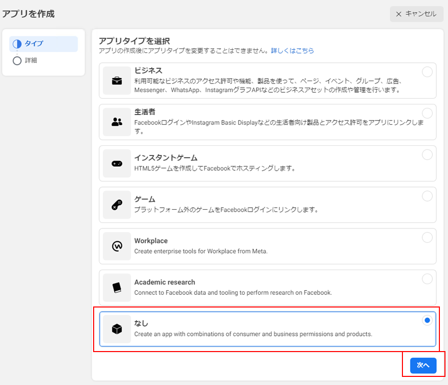Click the gamepad icon for インスタントゲーム
The image size is (448, 385).
pyautogui.click(x=117, y=164)
